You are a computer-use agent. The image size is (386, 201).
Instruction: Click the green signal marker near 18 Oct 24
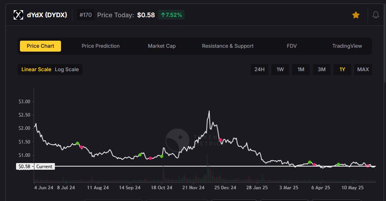pos(162,156)
